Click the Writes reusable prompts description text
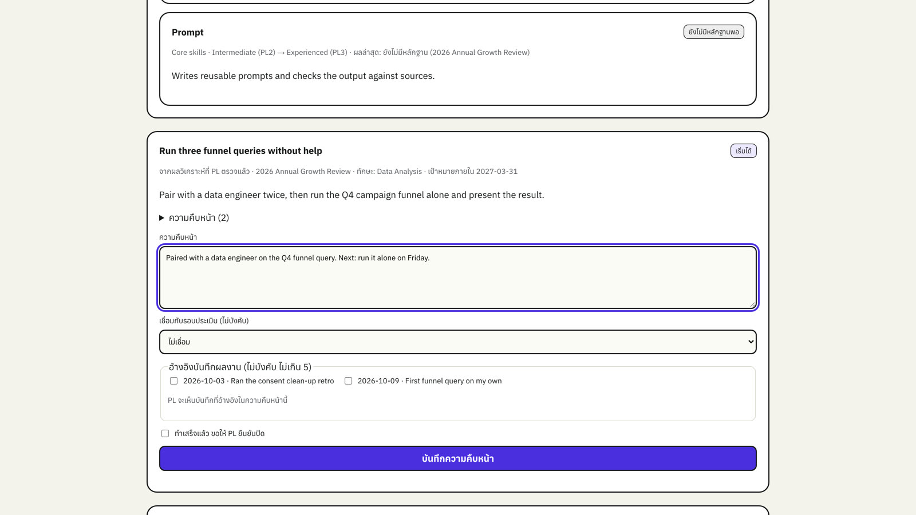This screenshot has width=916, height=515. coord(303,76)
